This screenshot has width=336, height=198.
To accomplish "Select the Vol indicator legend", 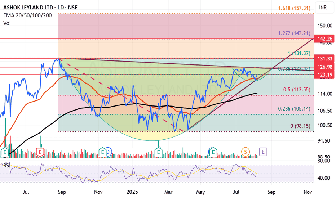I will (7, 23).
